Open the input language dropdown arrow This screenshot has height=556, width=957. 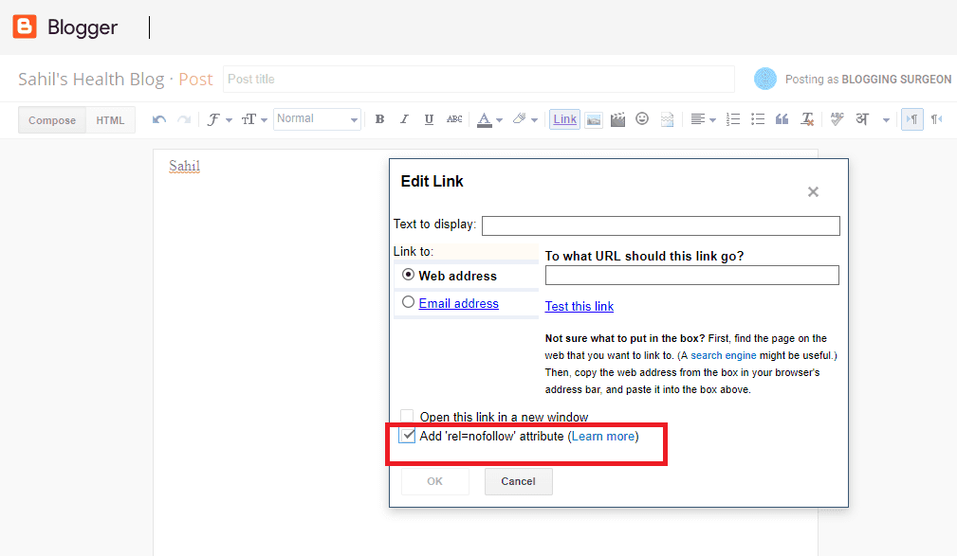click(886, 120)
